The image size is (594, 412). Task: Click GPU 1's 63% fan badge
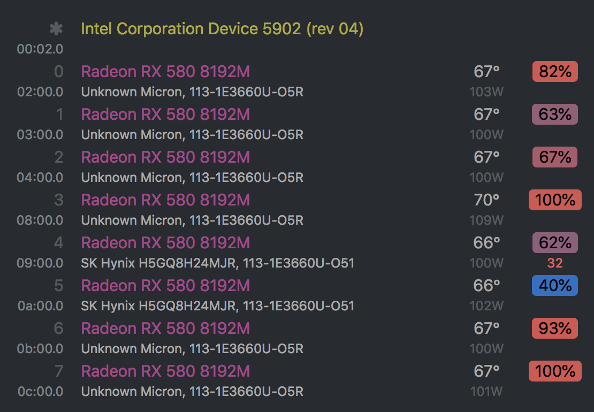pyautogui.click(x=555, y=115)
